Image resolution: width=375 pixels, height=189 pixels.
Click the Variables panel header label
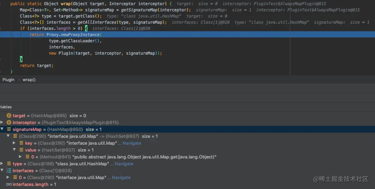pos(6,107)
